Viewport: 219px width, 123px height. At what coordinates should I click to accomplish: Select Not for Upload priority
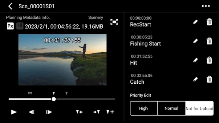199,108
